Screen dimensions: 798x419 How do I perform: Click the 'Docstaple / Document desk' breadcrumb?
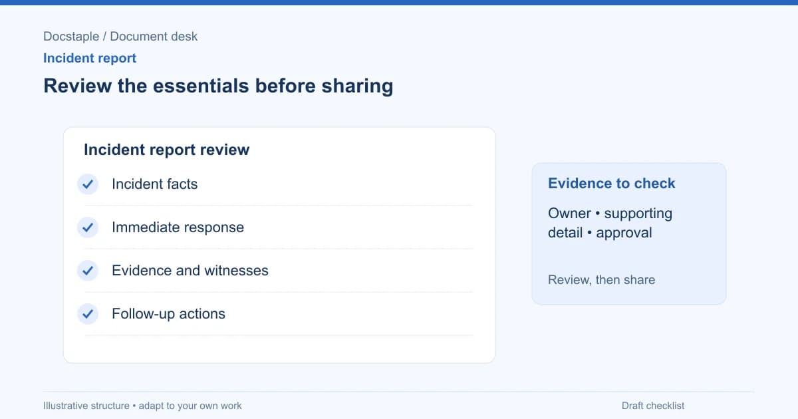point(120,37)
